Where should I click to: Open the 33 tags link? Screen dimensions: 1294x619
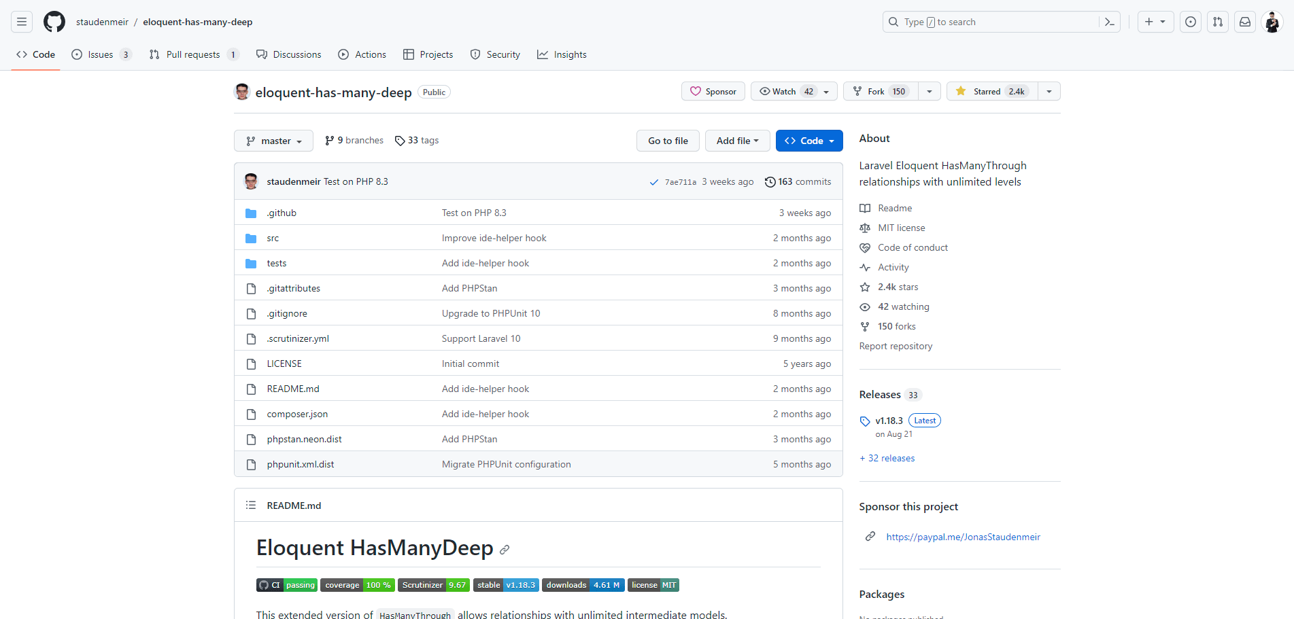(417, 140)
